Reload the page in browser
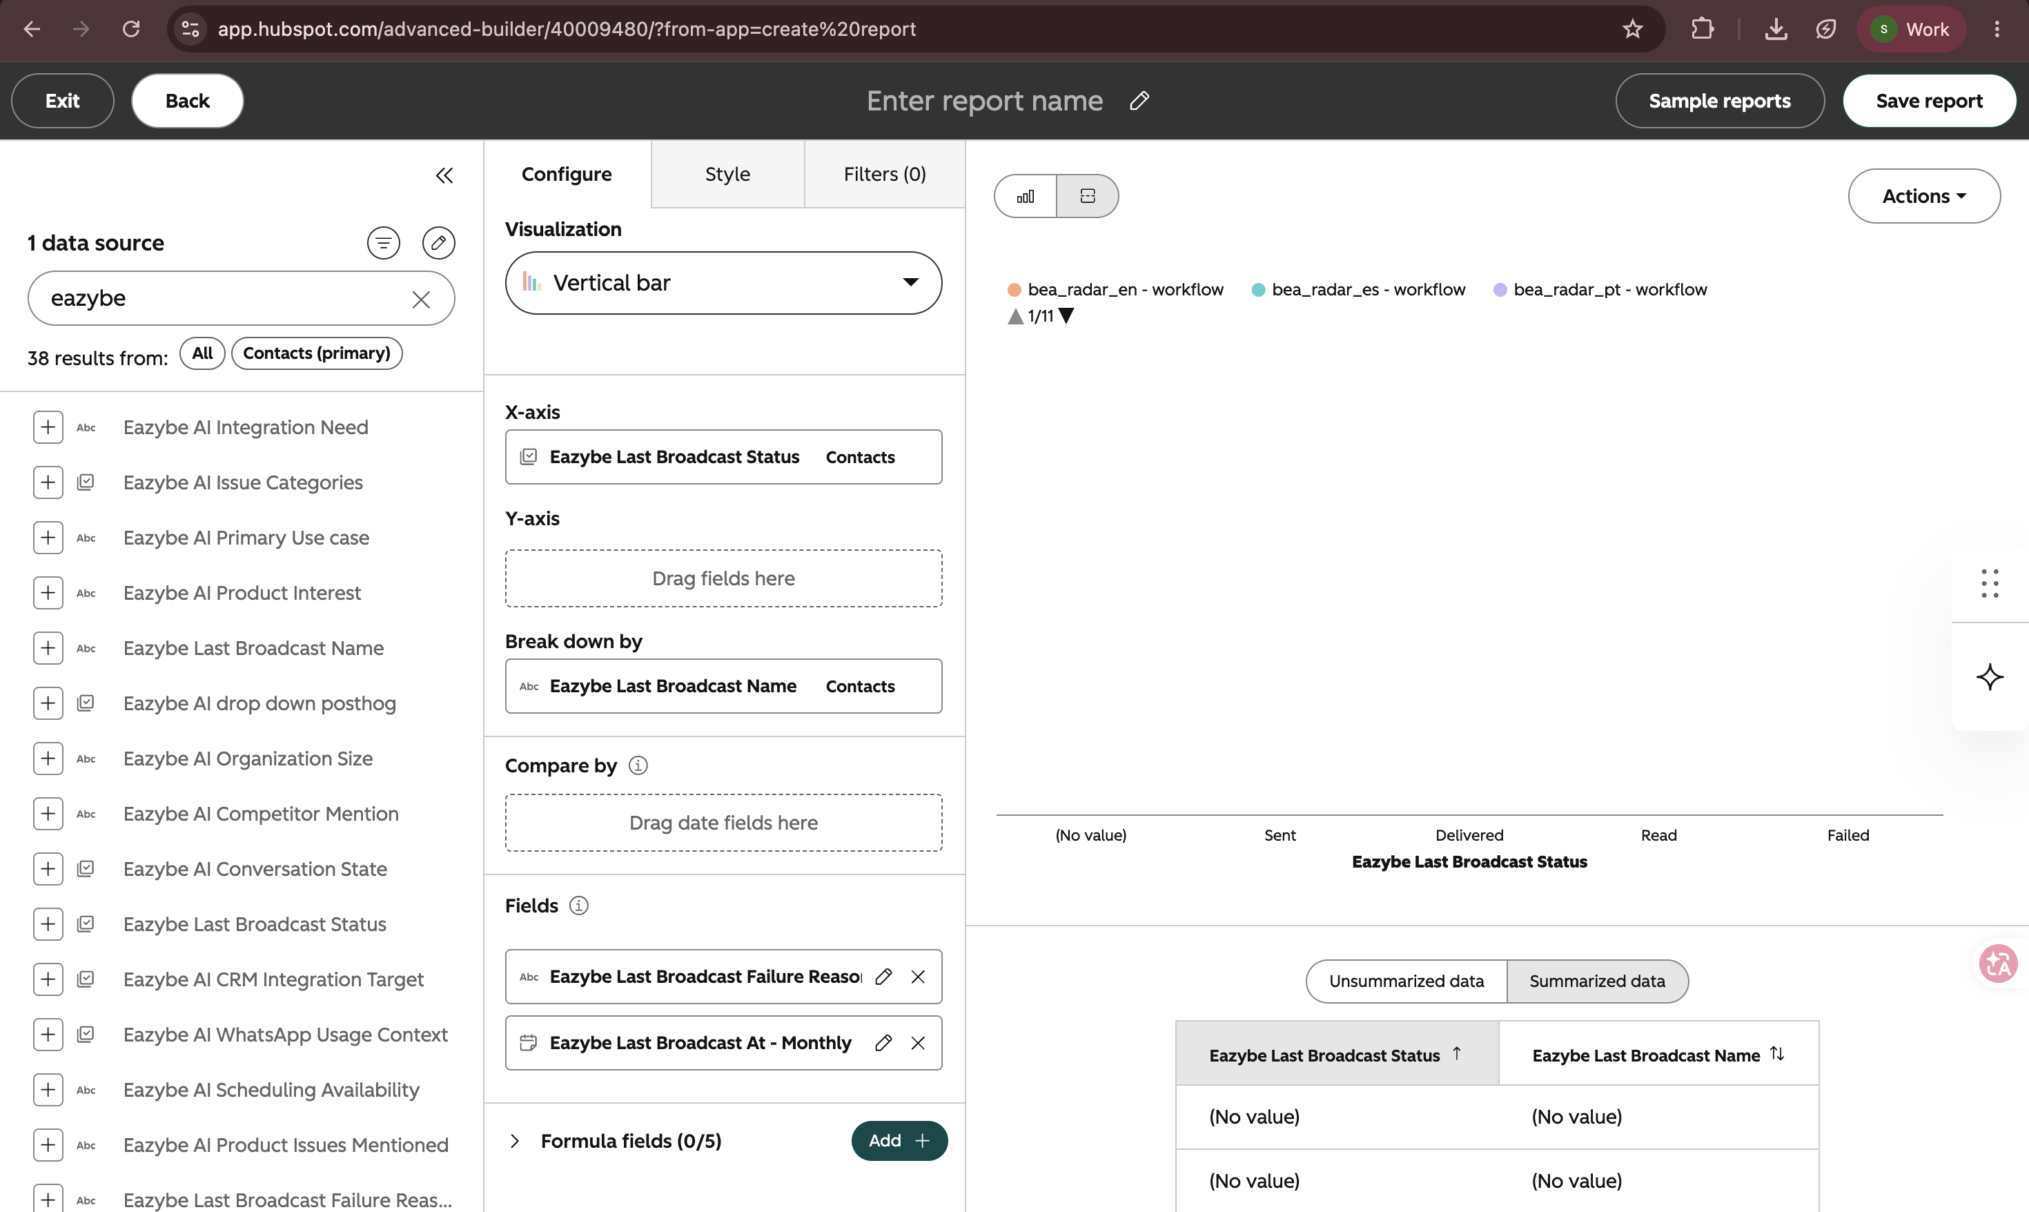 tap(130, 30)
